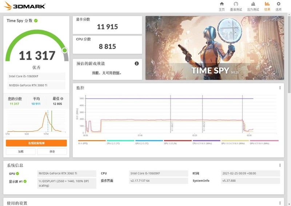Open the Home (主页) icon in the top nav
This screenshot has width=291, height=206.
tap(222, 4)
